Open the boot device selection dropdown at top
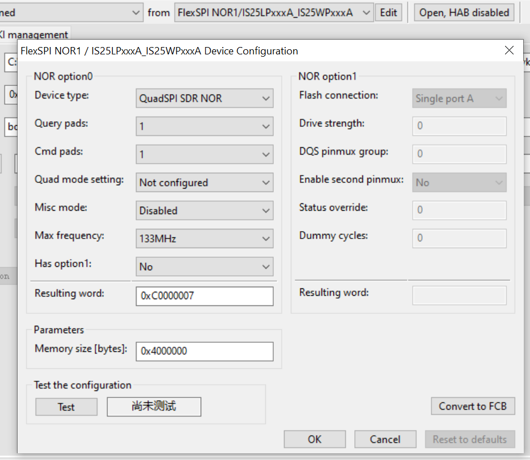This screenshot has width=530, height=460. click(72, 12)
